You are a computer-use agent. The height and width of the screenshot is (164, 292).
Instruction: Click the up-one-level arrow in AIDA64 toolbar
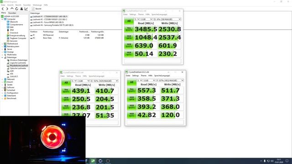pos(12,9)
